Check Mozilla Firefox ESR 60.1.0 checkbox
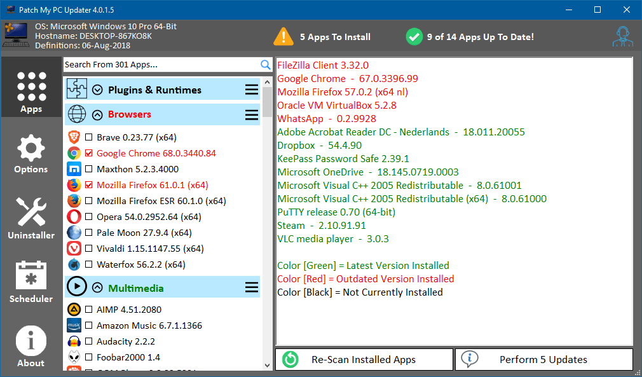The width and height of the screenshot is (642, 377). click(88, 201)
